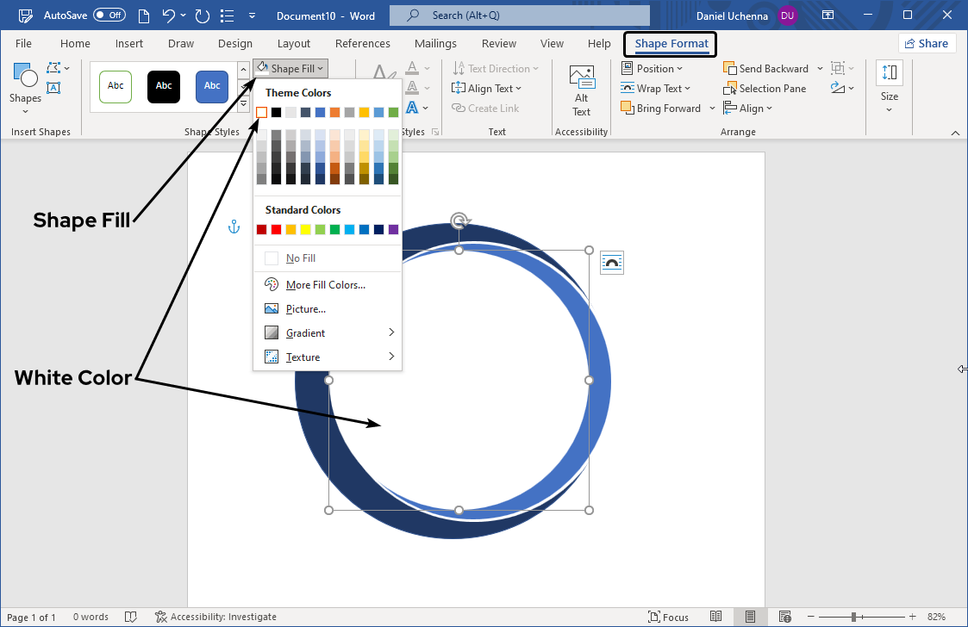This screenshot has height=627, width=968.
Task: Open More Fill Colors dialog
Action: [x=327, y=285]
